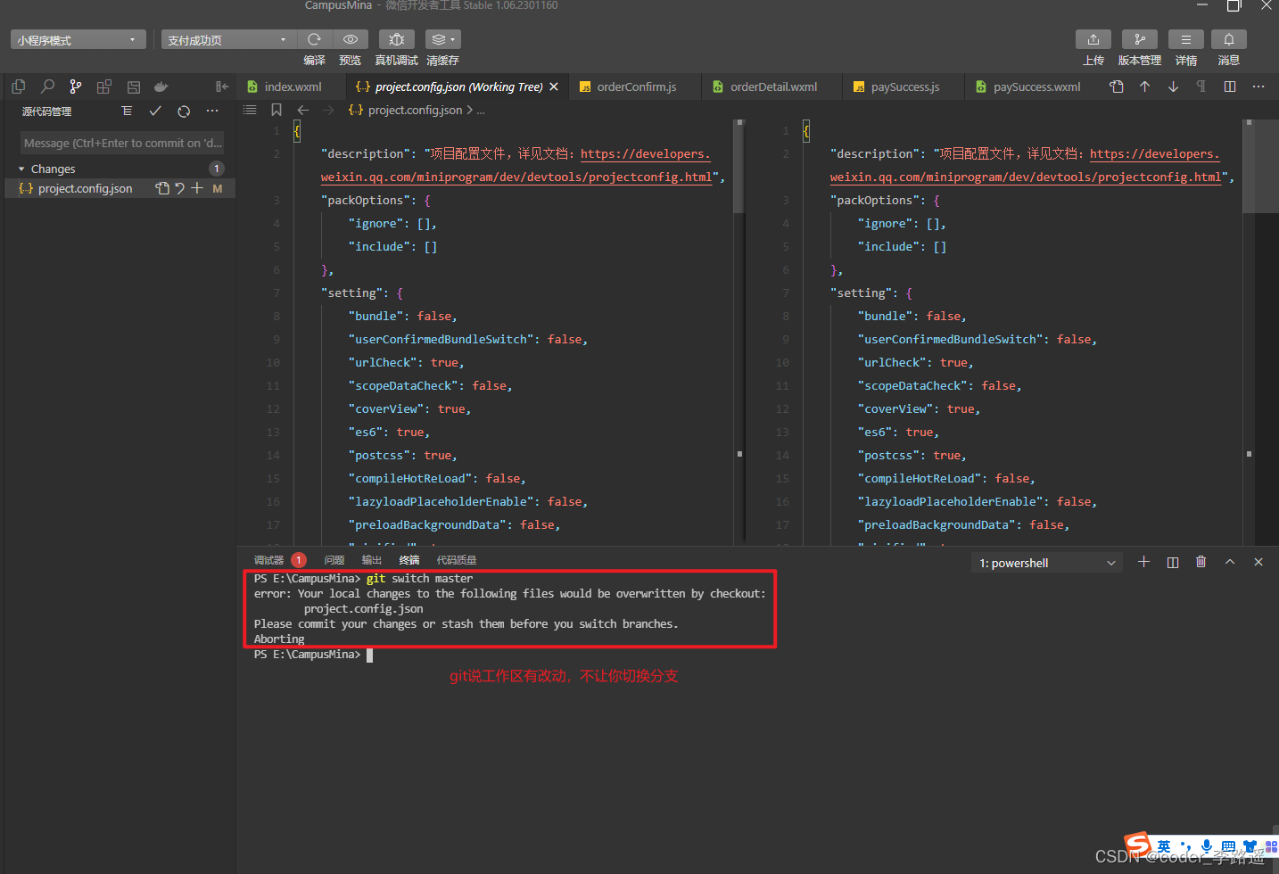Viewport: 1279px width, 874px height.
Task: Open the extensions blocks icon in sidebar
Action: click(x=104, y=87)
